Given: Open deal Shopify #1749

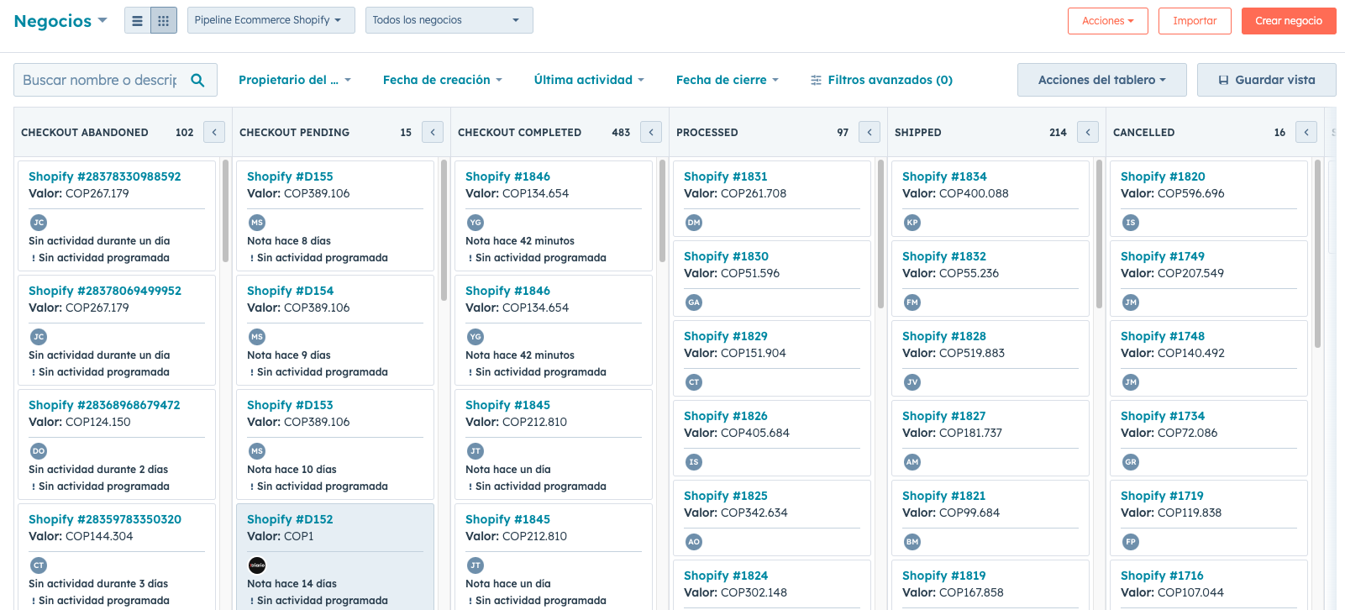Looking at the screenshot, I should click(x=1163, y=256).
